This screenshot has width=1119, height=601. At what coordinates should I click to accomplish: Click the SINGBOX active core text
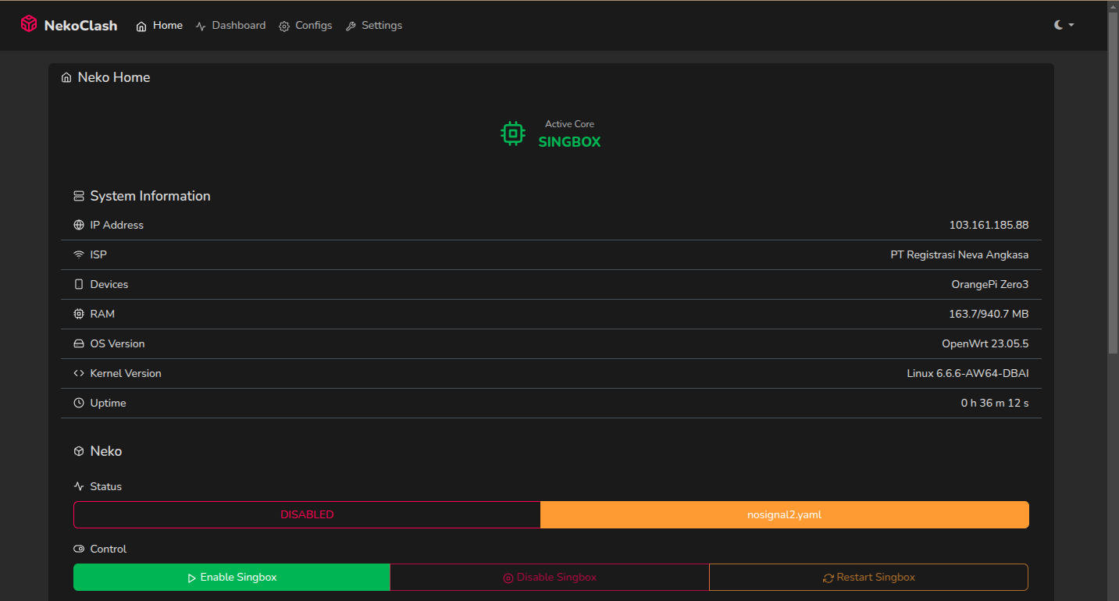(569, 142)
